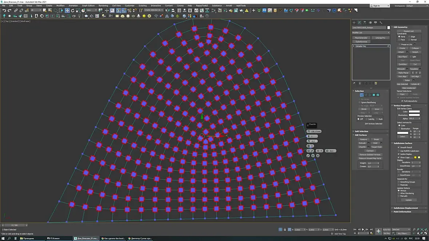Click the vertex Color swatch
The image size is (429, 241).
tap(414, 111)
